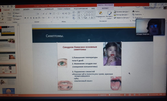The width and height of the screenshot is (167, 101).
Task: Select the first title slide thumbnail
Action: [x=8, y=31]
